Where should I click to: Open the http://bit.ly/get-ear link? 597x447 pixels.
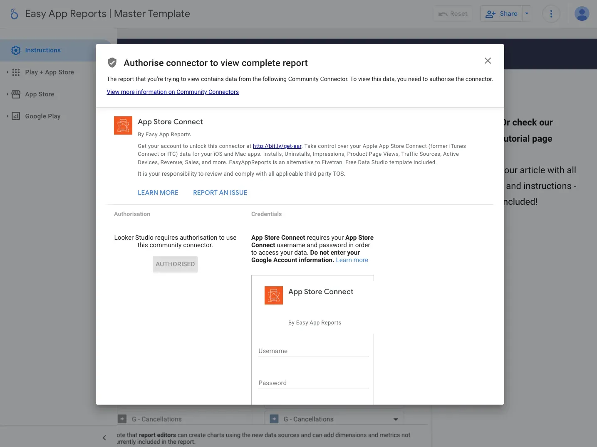coord(277,146)
